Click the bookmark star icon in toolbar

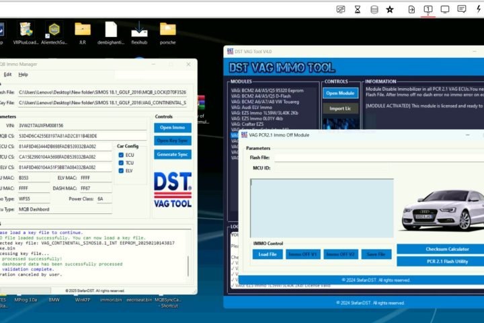point(391,9)
